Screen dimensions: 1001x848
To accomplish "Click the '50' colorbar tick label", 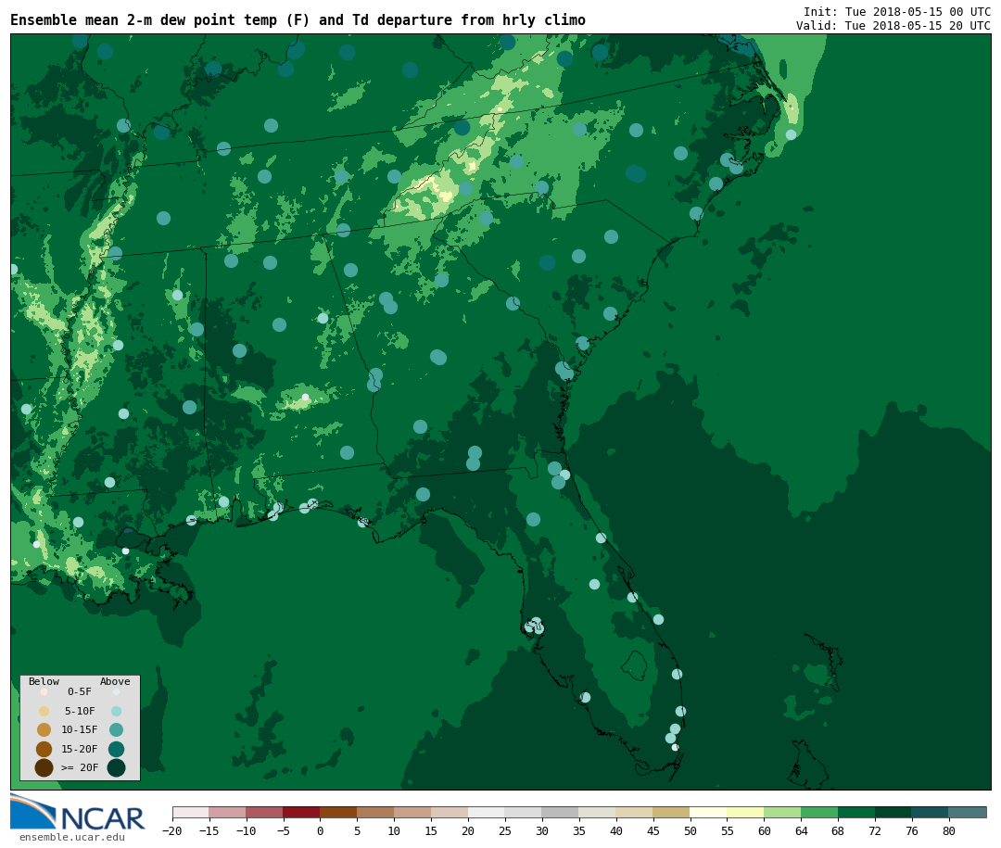I will tap(691, 830).
